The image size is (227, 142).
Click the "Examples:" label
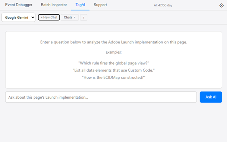coord(113,52)
